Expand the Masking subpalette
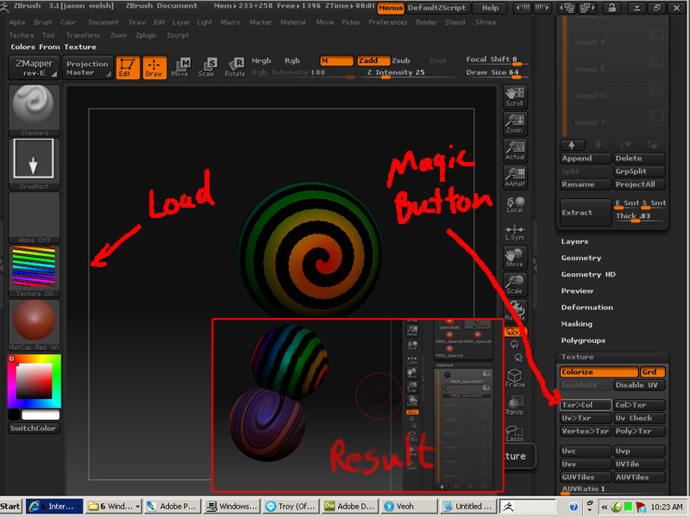690x517 pixels. click(x=576, y=324)
